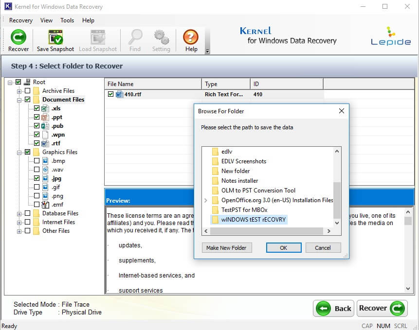Click the Save Snapshot toolbar icon

(x=55, y=37)
